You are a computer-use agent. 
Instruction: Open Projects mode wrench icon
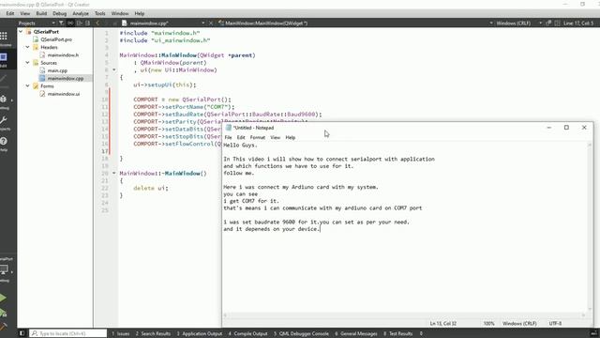4,121
